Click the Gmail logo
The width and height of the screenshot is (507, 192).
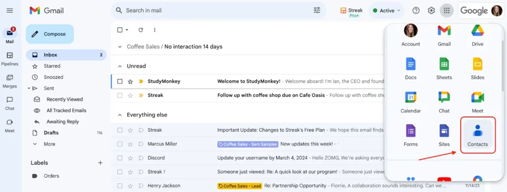click(x=47, y=11)
